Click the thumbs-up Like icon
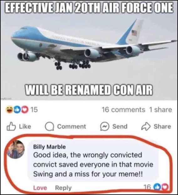The height and width of the screenshot is (195, 178). (11, 126)
